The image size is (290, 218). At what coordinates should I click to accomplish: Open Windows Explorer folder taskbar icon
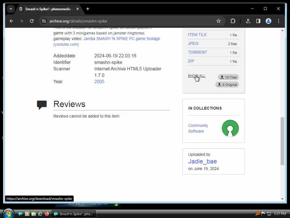34,214
